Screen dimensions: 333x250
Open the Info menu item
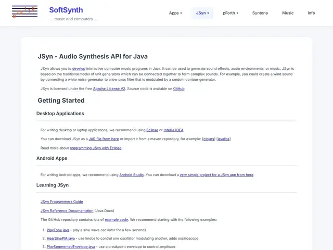coord(311,13)
